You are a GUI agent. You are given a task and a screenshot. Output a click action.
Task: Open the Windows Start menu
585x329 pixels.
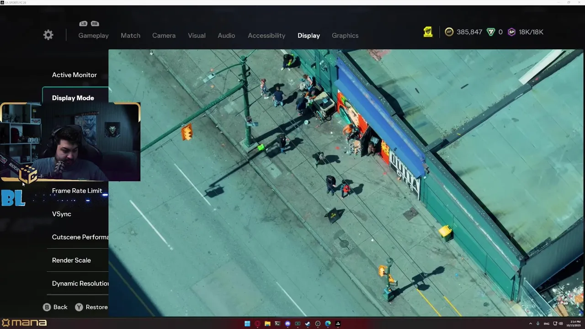(x=247, y=324)
